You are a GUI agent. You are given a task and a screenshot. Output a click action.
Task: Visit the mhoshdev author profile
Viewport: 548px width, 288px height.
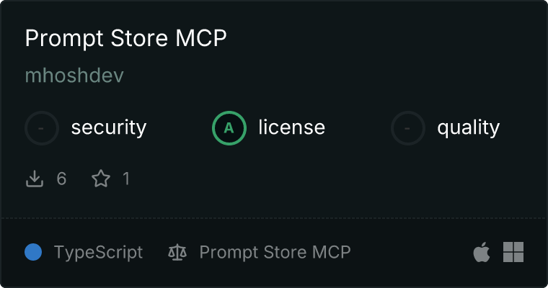tap(74, 76)
